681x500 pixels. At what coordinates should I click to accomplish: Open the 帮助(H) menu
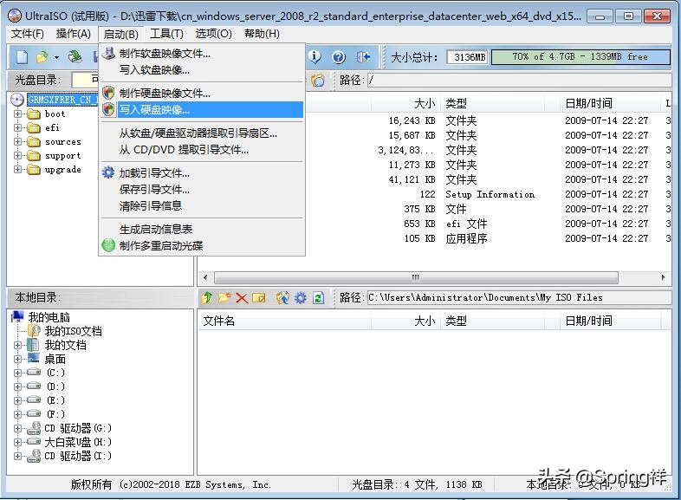point(262,34)
